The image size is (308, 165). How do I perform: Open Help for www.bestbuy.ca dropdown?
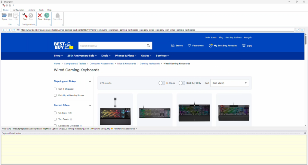124,129
